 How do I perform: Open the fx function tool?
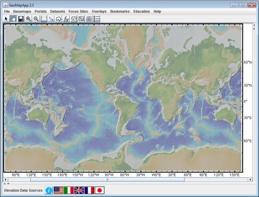pos(66,19)
